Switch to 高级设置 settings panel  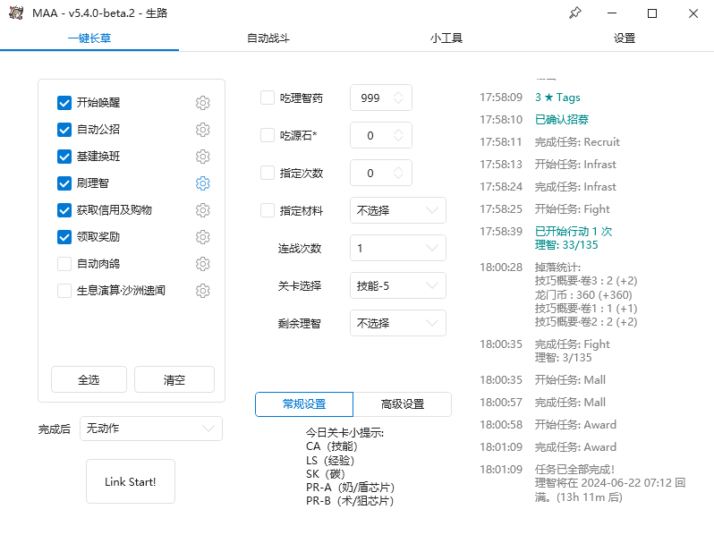pos(402,404)
